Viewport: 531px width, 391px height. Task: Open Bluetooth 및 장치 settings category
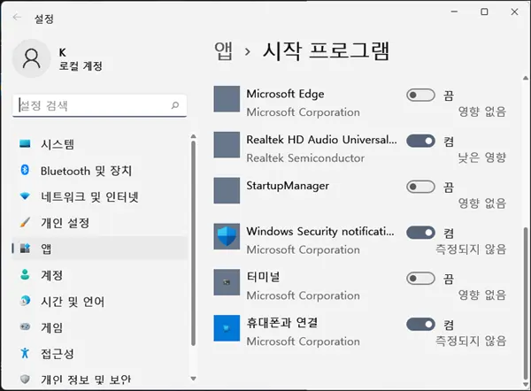point(99,170)
